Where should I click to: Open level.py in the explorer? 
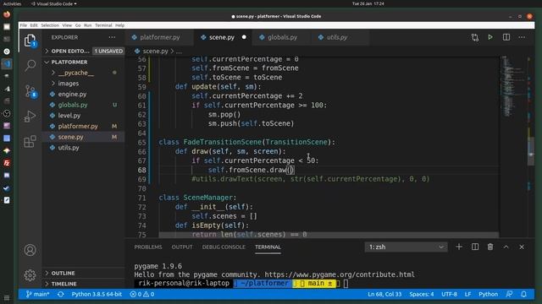[x=83, y=116]
